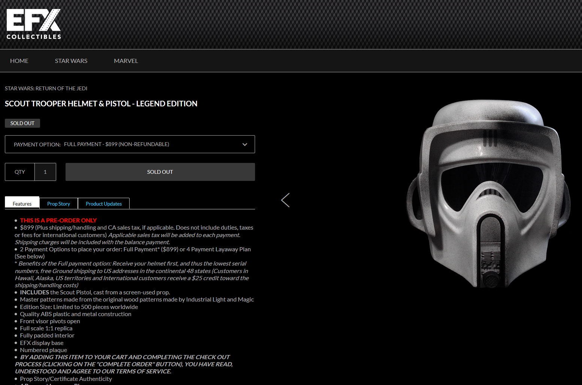Click the wide SOLD OUT button

(x=160, y=172)
